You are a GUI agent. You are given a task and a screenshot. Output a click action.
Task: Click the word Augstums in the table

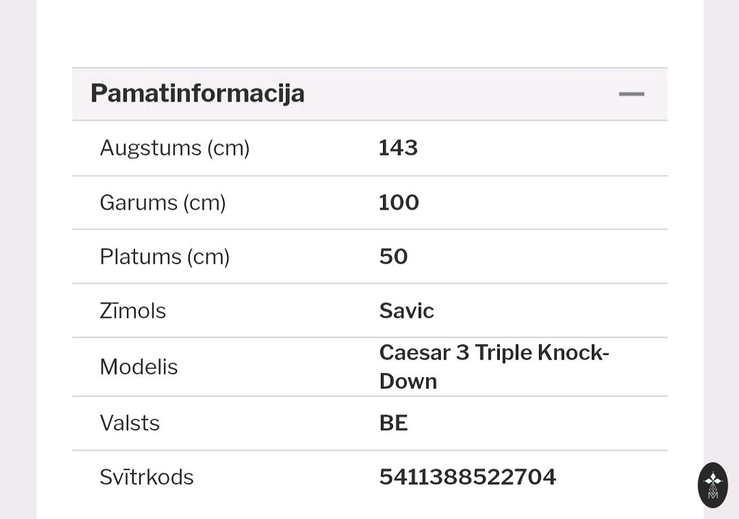pos(151,148)
